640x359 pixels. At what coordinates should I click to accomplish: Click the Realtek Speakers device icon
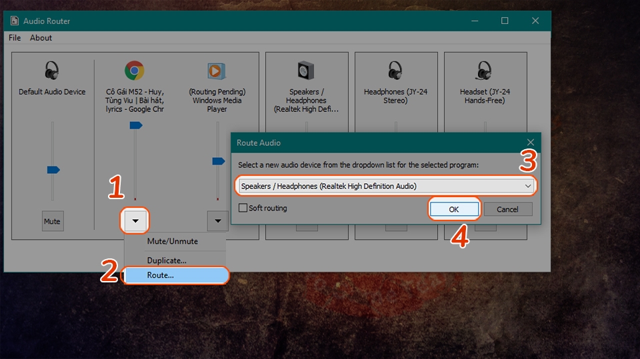306,71
